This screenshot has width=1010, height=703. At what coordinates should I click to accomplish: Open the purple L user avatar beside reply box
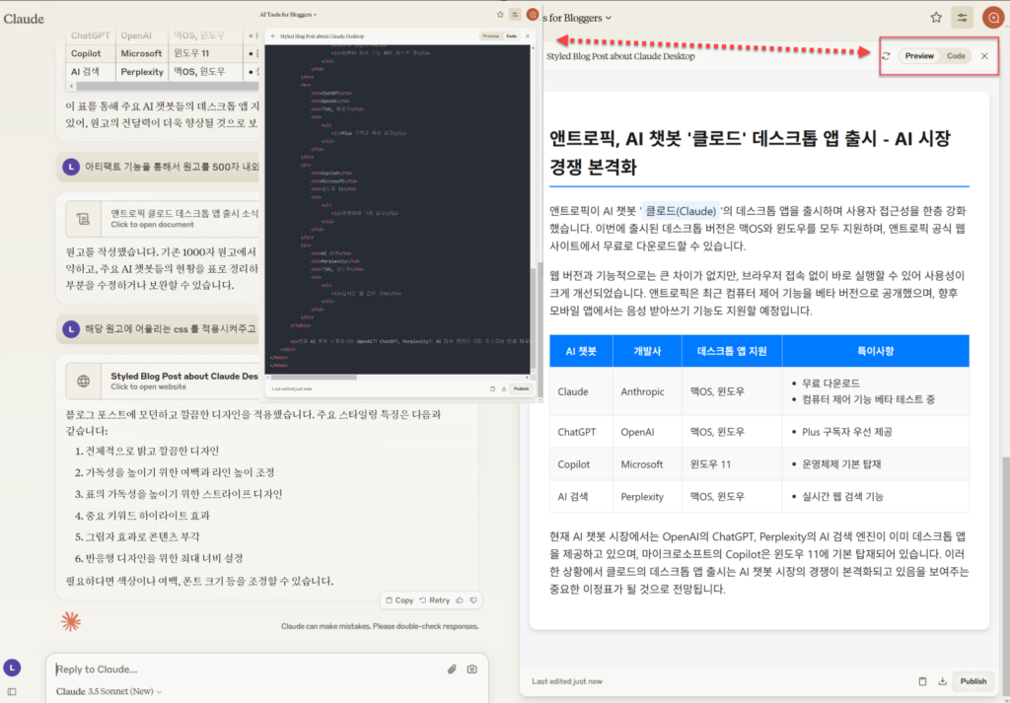point(12,668)
